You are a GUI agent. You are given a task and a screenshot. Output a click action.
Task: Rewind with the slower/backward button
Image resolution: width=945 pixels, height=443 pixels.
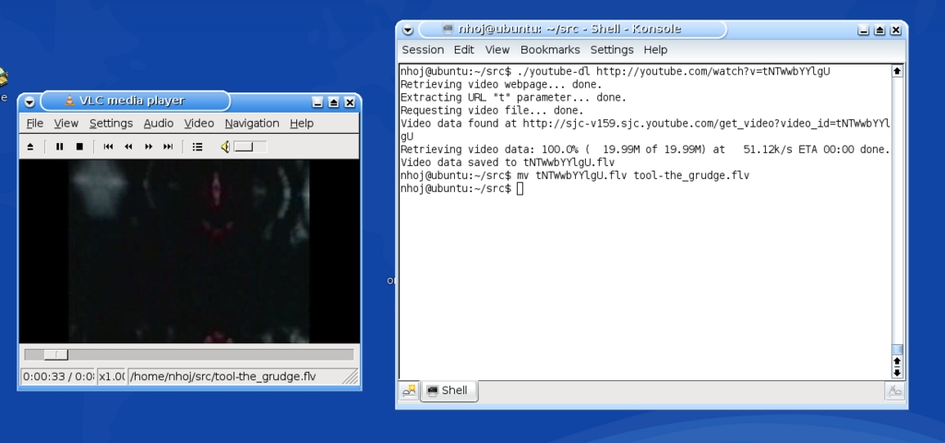128,146
